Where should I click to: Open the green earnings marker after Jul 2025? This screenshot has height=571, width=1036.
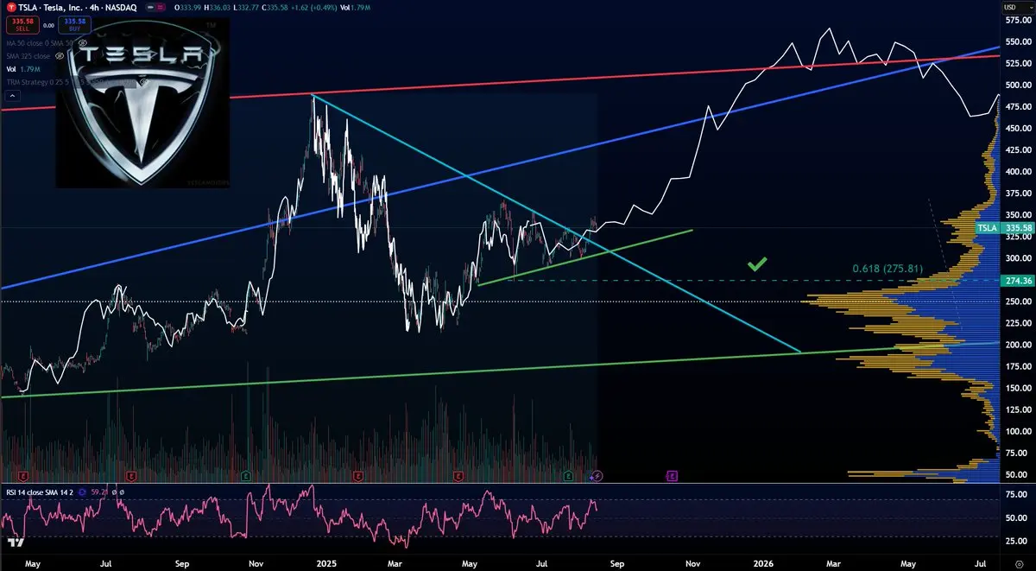click(x=567, y=475)
